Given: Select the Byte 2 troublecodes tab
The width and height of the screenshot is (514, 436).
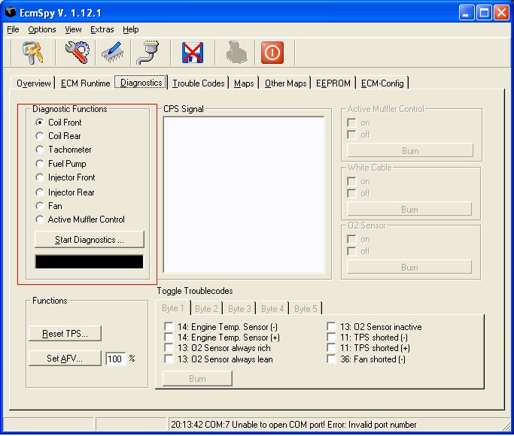Looking at the screenshot, I should pos(206,309).
